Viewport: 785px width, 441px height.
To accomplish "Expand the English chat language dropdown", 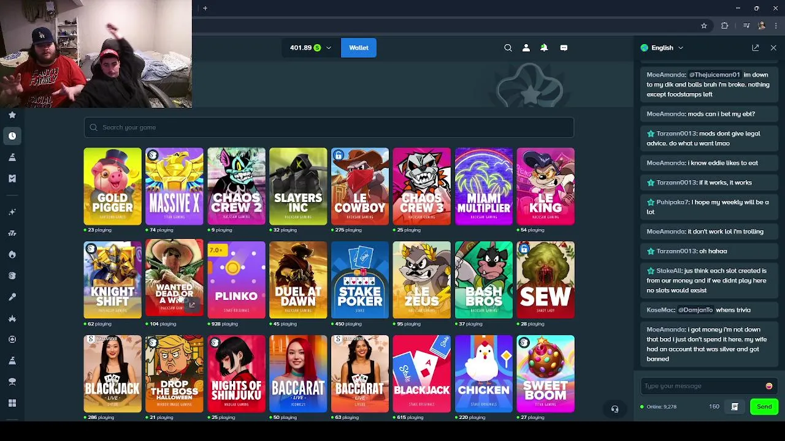I will click(662, 48).
